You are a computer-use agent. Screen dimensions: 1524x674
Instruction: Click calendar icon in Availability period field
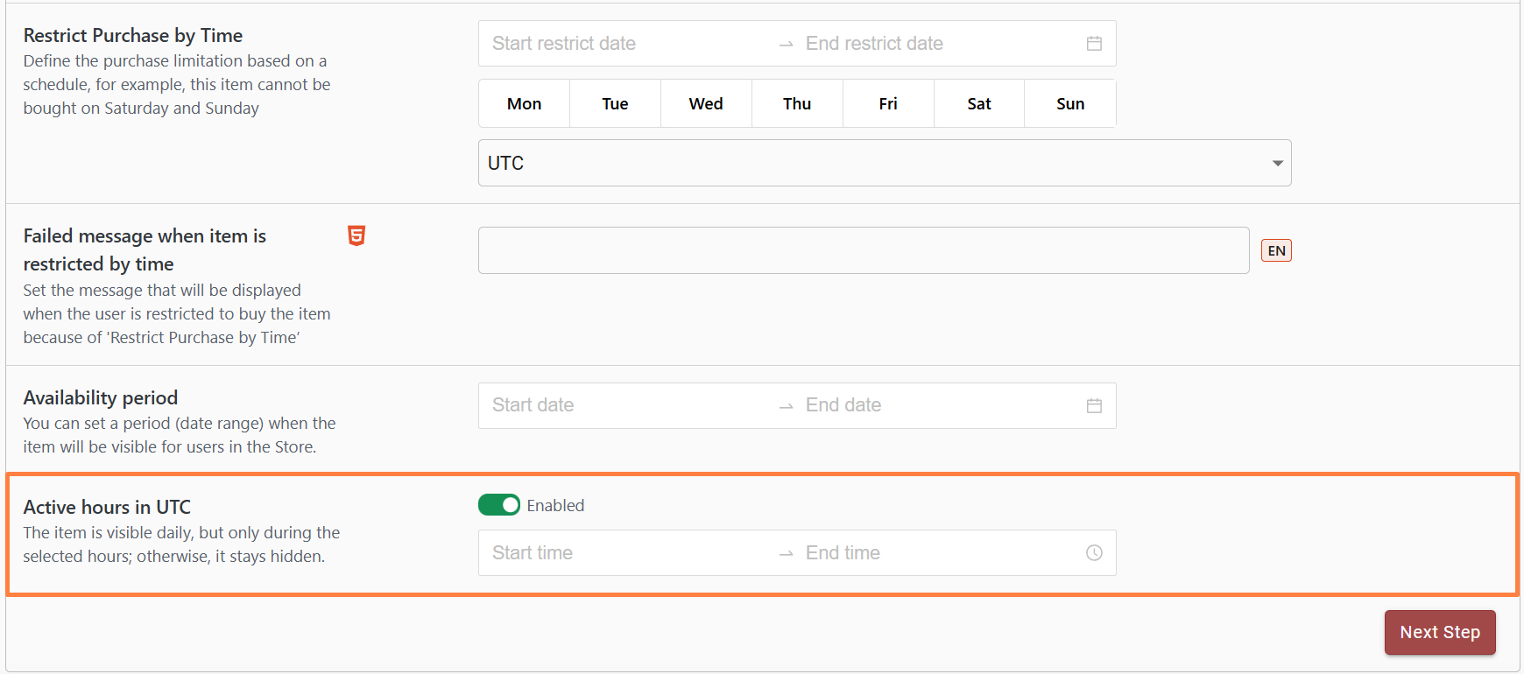click(x=1094, y=405)
